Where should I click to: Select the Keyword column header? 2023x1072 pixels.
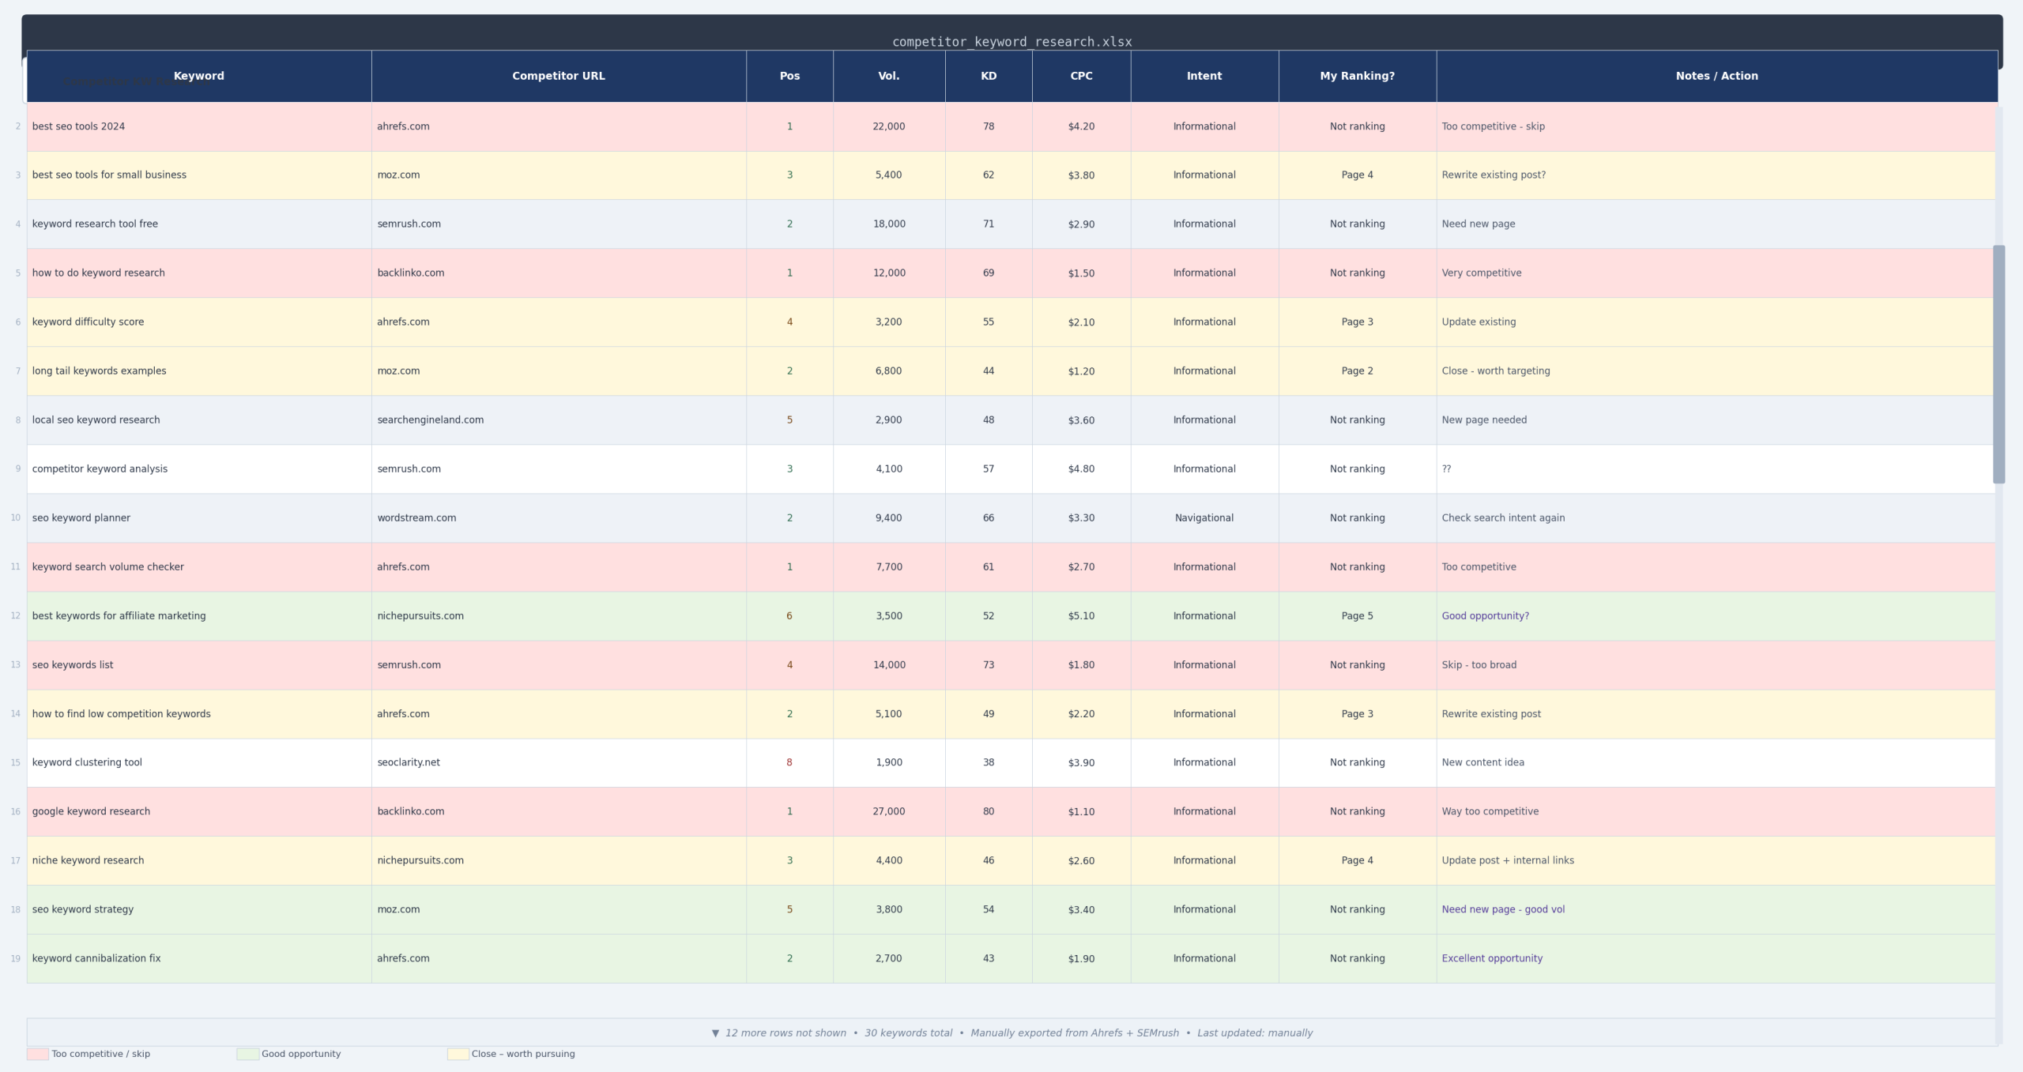(x=199, y=76)
